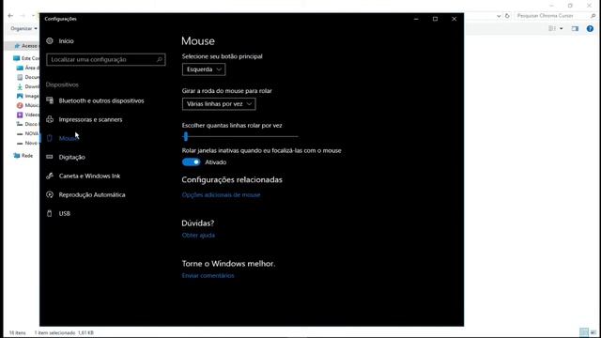Click large icons view button in status bar
Viewport: 601px width, 338px height.
tap(593, 332)
